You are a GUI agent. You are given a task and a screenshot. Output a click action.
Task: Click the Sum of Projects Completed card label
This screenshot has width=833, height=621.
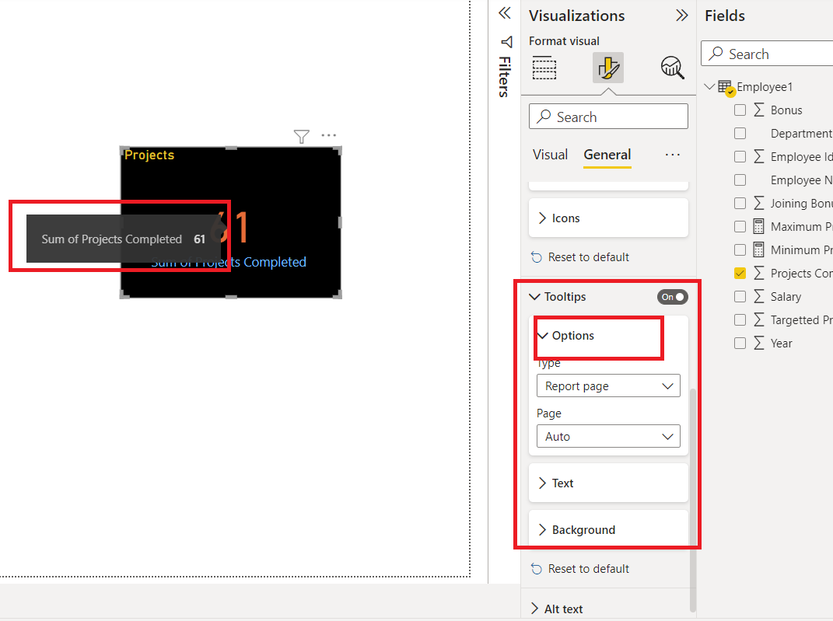pos(229,262)
